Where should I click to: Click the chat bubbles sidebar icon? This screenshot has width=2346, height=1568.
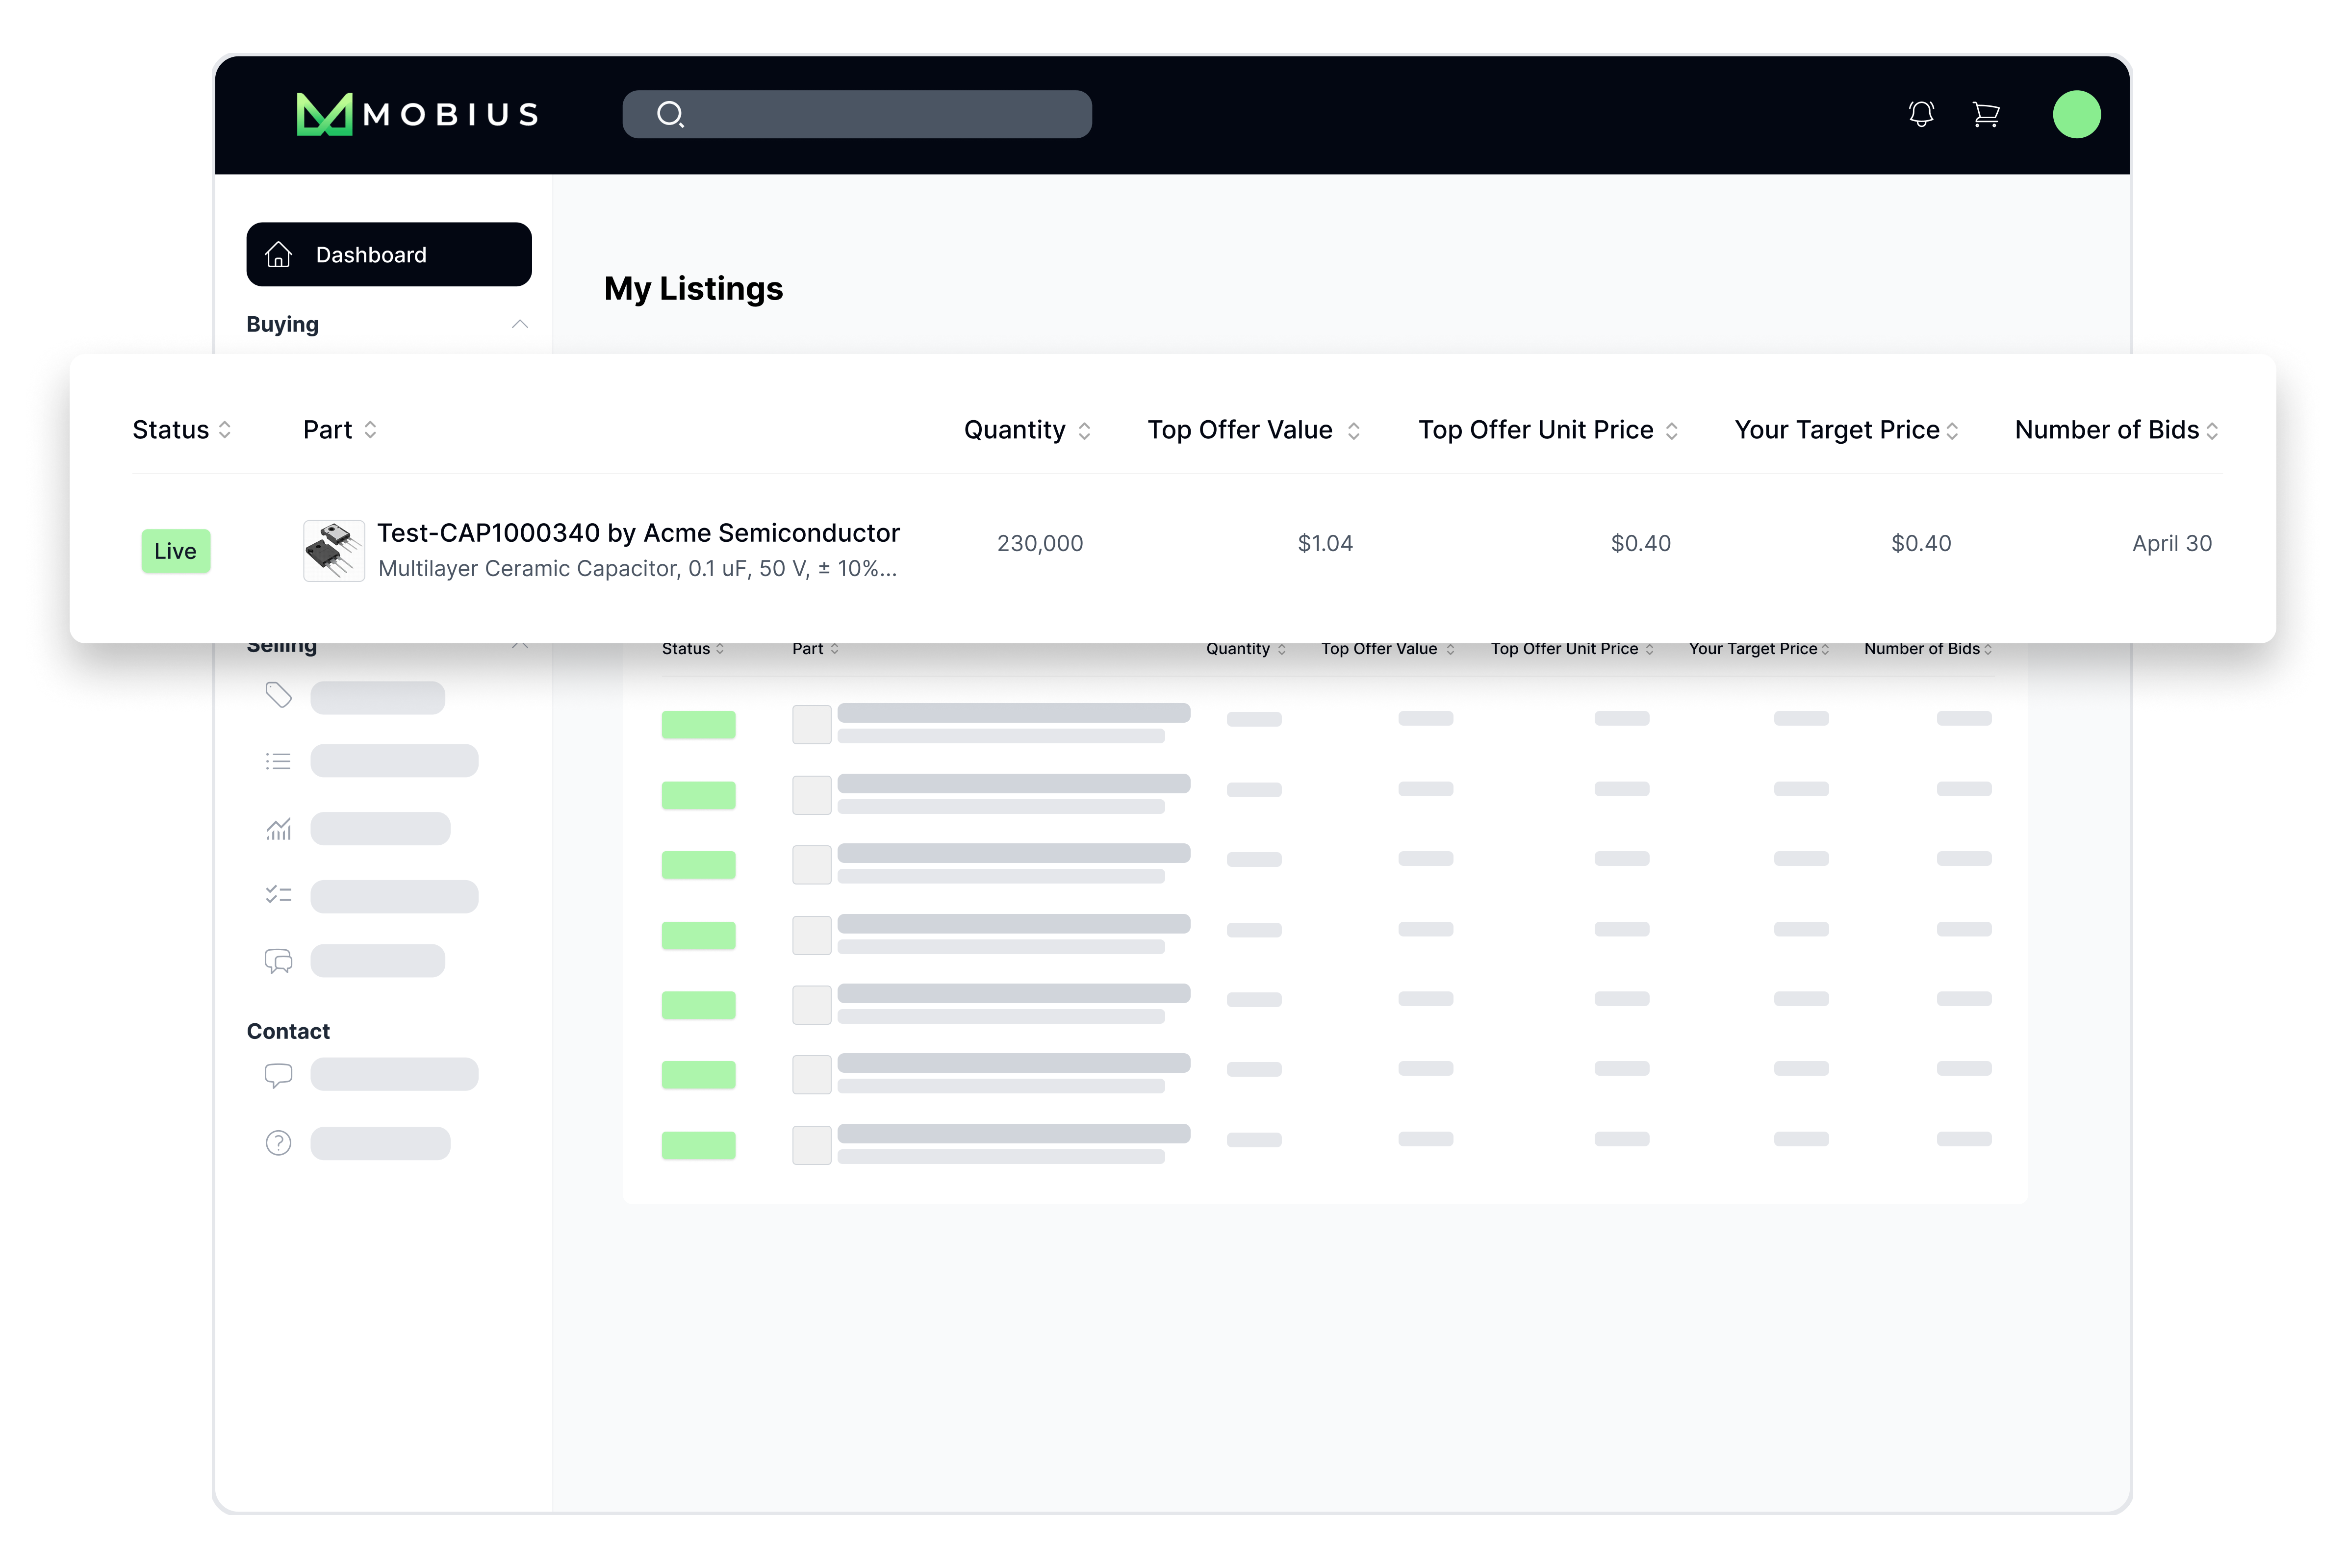(x=278, y=961)
